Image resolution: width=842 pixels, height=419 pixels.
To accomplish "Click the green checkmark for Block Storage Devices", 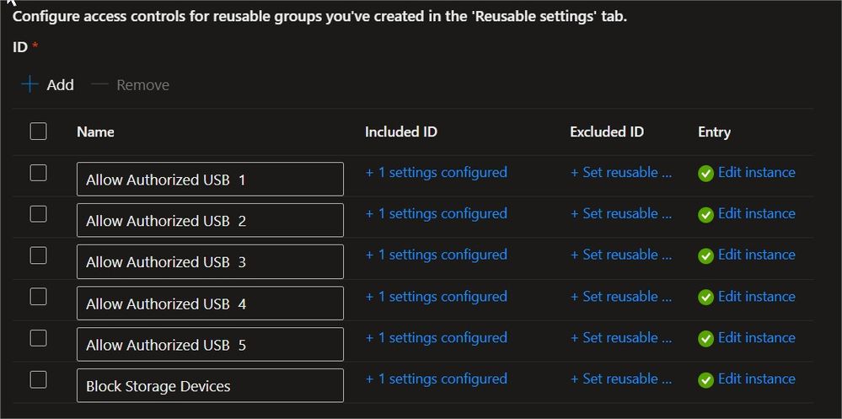I will [705, 379].
